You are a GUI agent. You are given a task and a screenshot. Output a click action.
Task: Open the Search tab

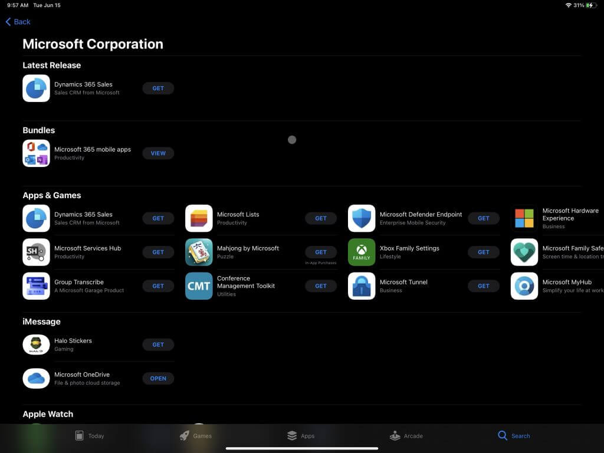[514, 436]
